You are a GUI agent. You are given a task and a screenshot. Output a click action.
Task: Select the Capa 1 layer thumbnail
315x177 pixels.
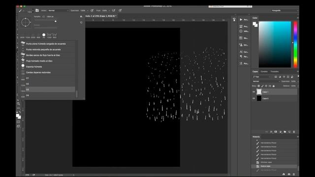(x=259, y=92)
